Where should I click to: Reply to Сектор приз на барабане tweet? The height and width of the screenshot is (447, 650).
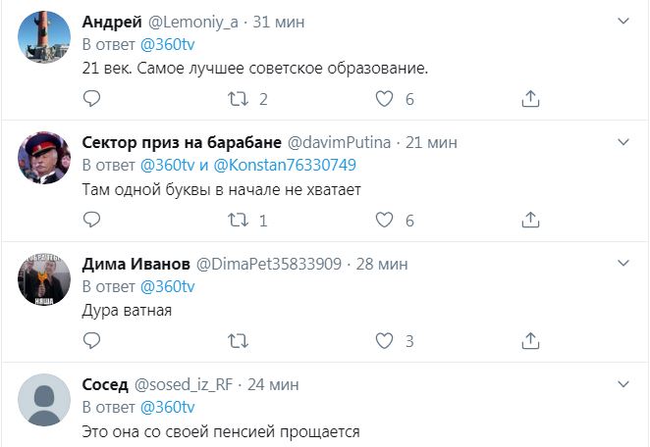point(91,220)
